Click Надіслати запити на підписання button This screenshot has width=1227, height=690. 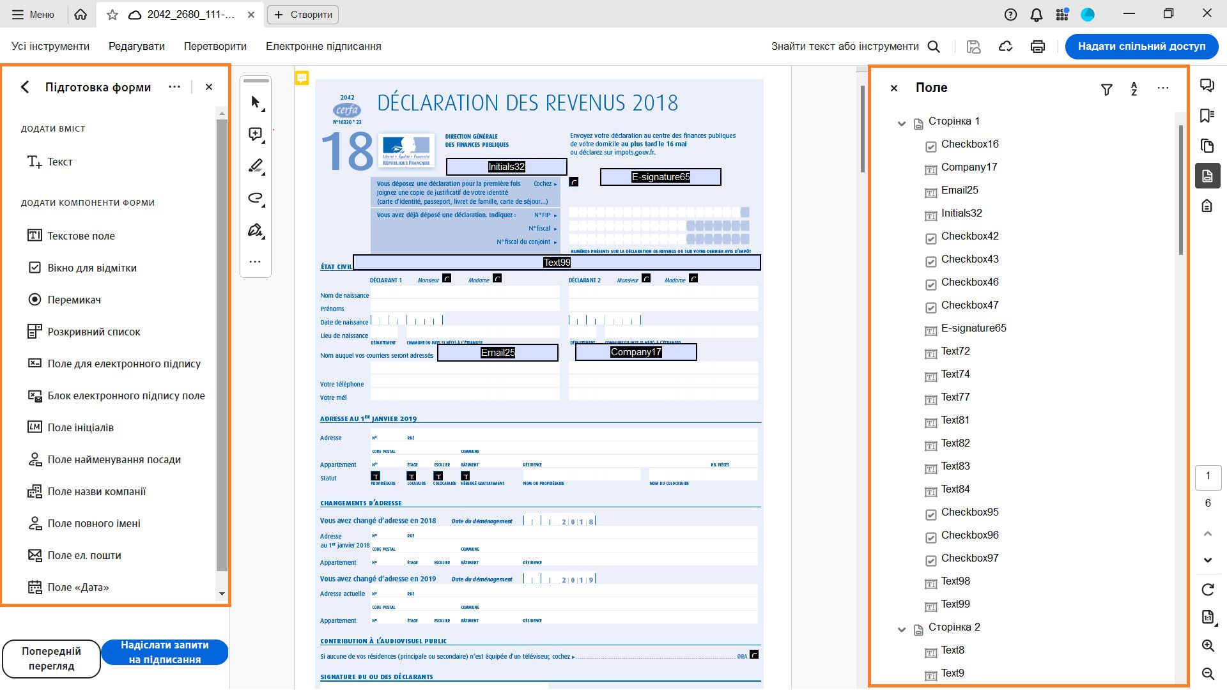(x=165, y=652)
